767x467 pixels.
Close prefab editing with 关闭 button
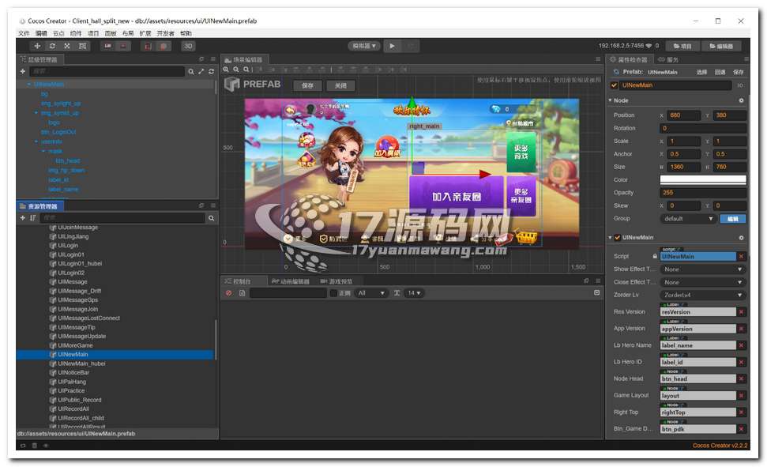point(340,85)
